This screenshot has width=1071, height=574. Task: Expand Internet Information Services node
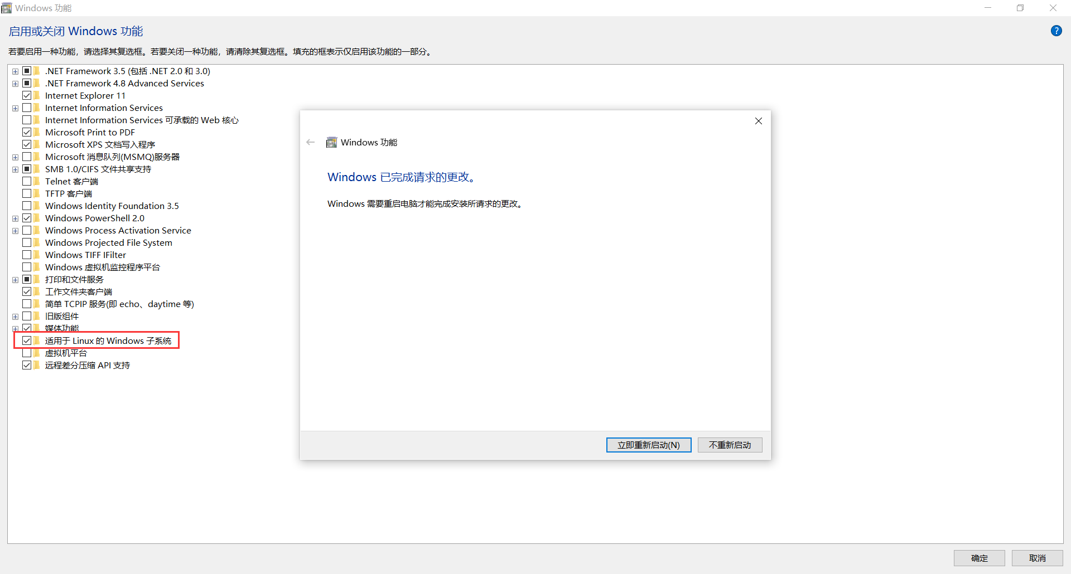[16, 108]
